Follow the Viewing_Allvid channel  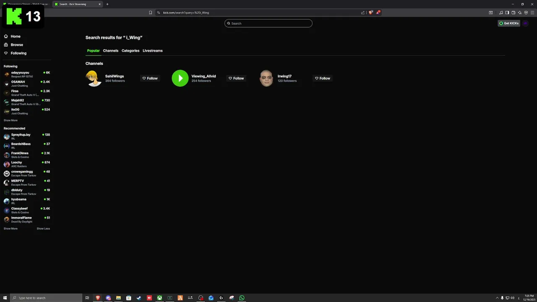[x=236, y=78]
